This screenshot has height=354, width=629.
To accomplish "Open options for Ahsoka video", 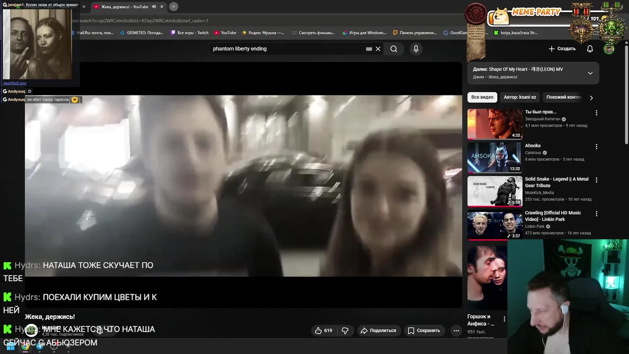I will (597, 147).
